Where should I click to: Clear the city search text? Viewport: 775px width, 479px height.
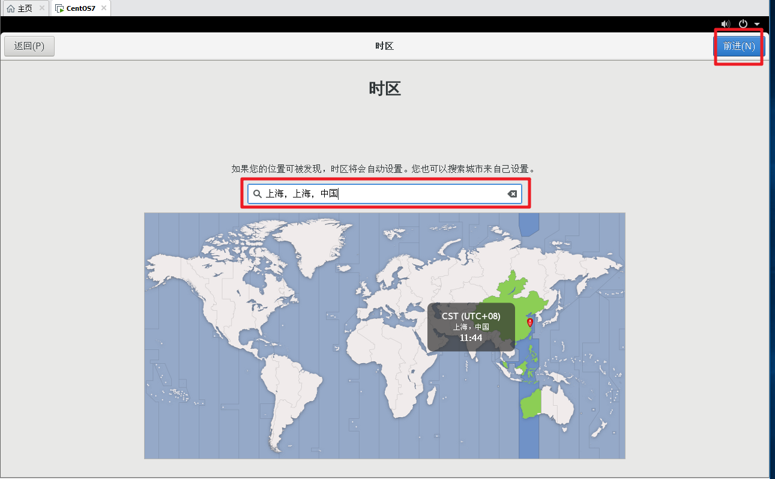click(x=512, y=194)
